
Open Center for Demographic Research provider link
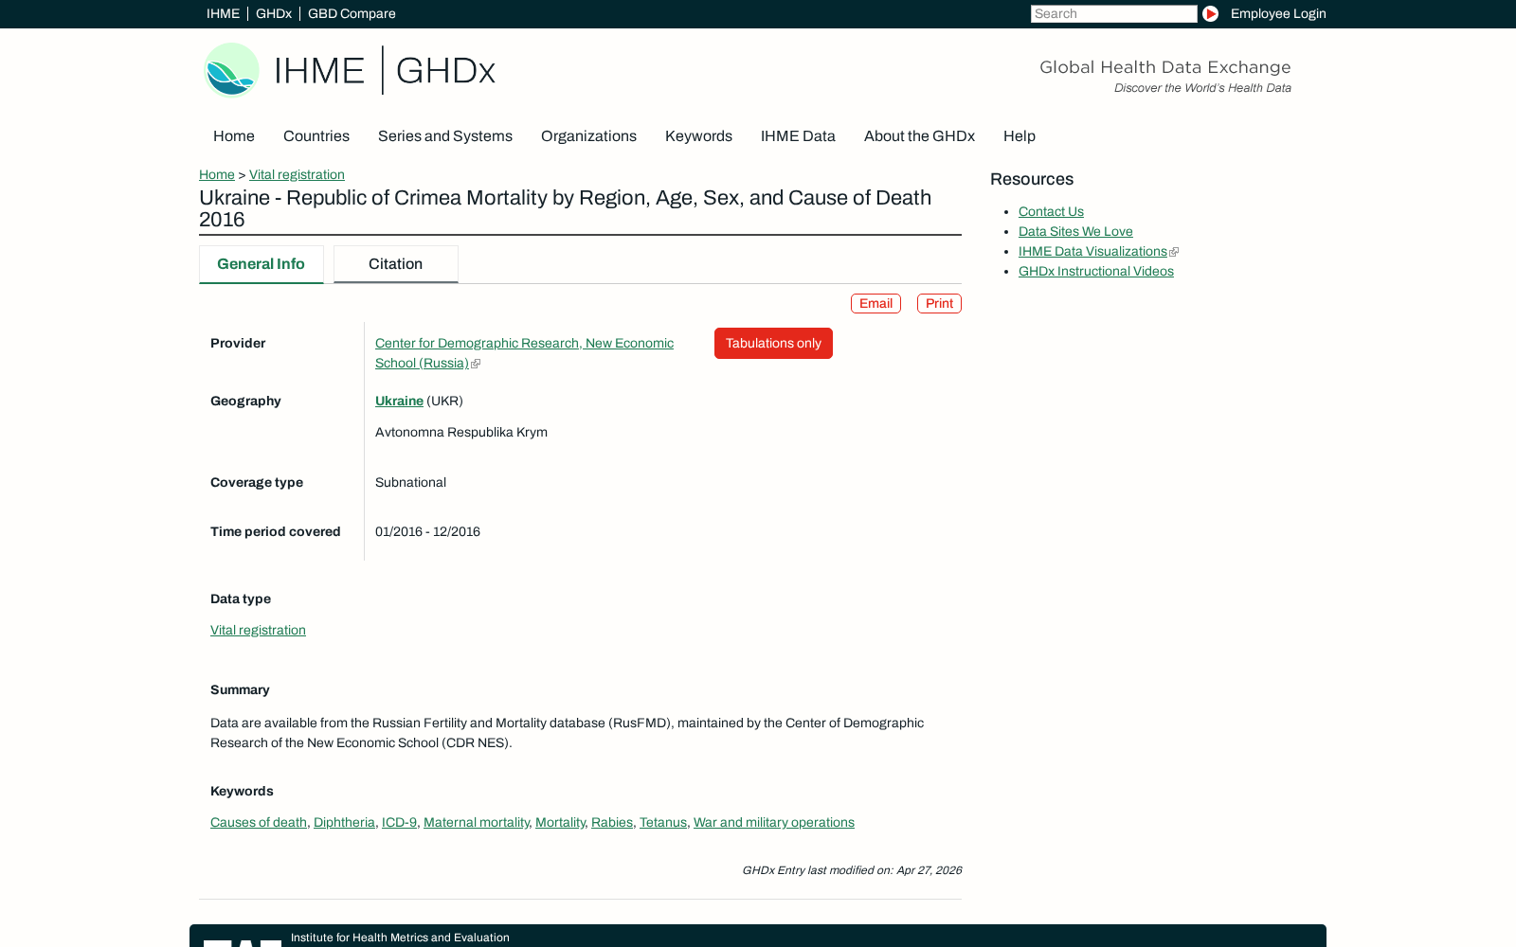524,353
